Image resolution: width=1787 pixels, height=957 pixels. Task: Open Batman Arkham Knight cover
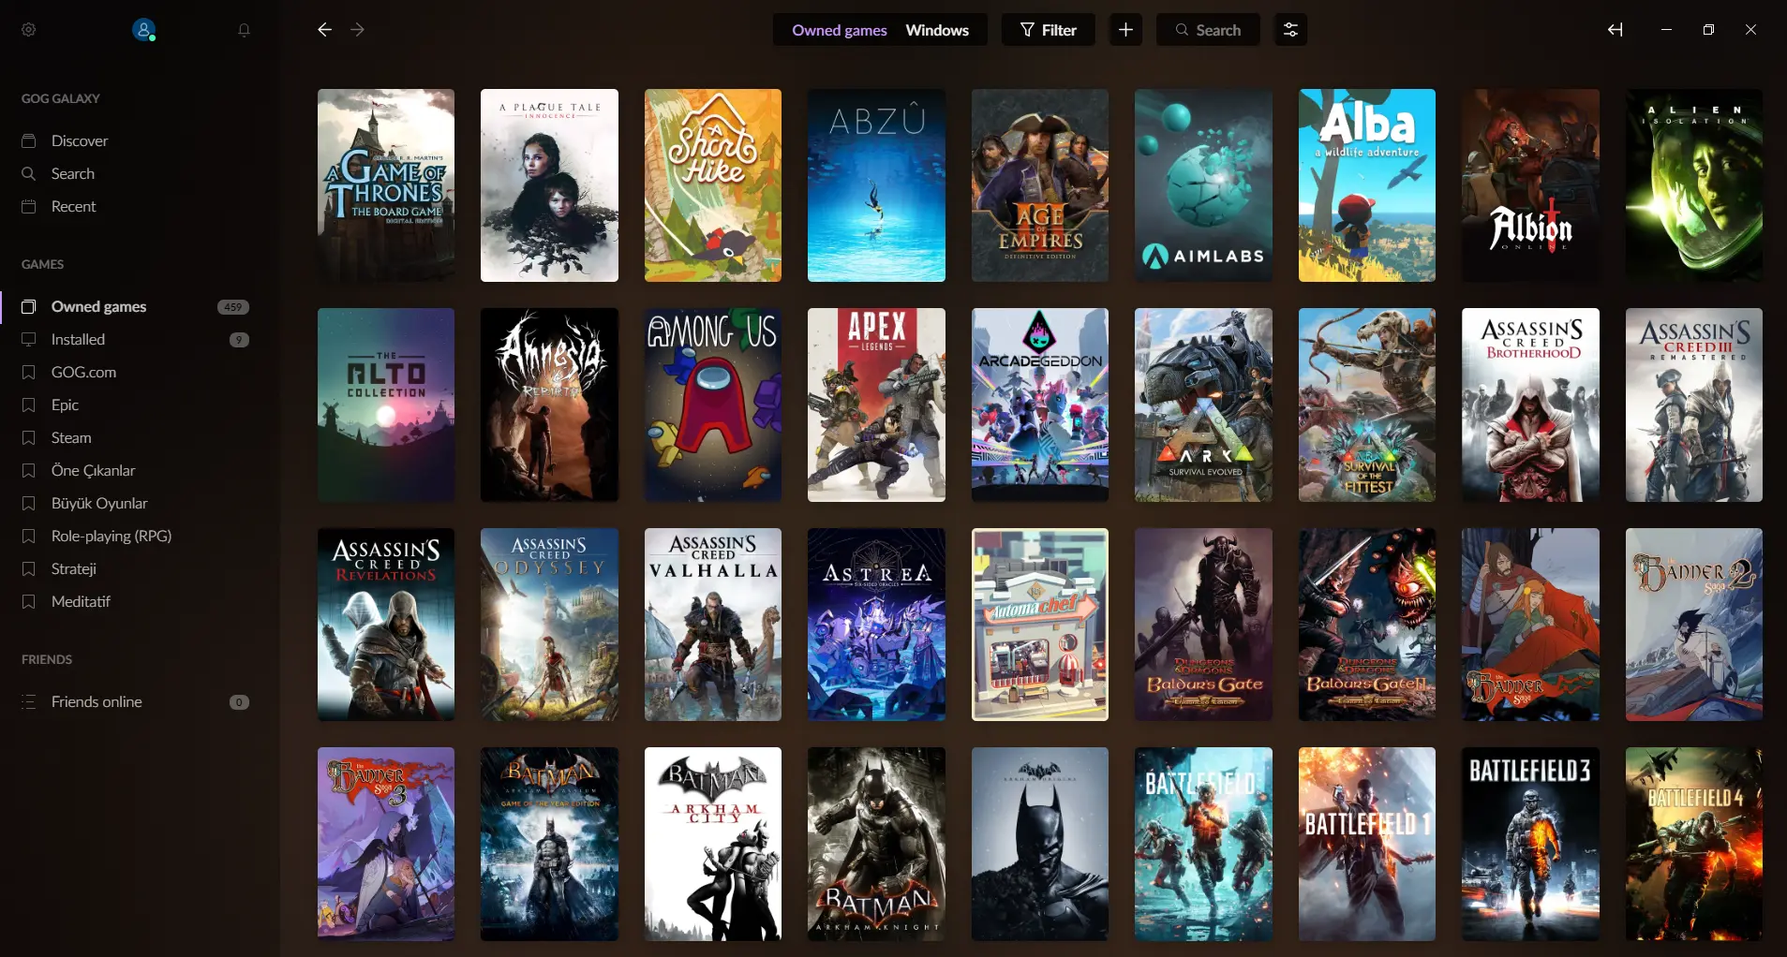(x=876, y=844)
